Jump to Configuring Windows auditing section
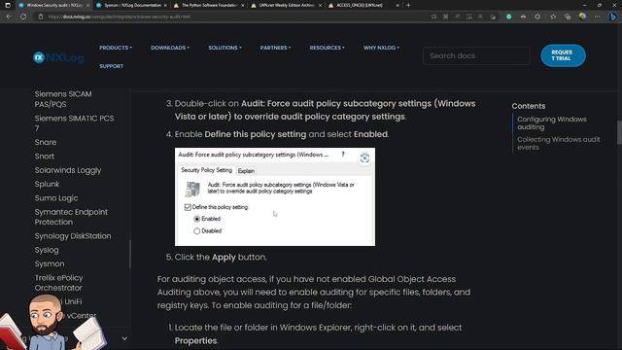The width and height of the screenshot is (622, 350). tap(551, 123)
